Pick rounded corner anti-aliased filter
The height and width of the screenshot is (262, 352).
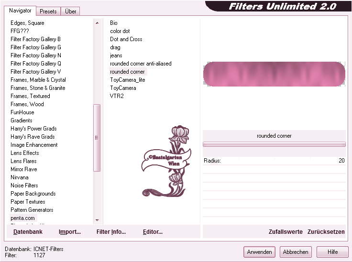pos(141,64)
